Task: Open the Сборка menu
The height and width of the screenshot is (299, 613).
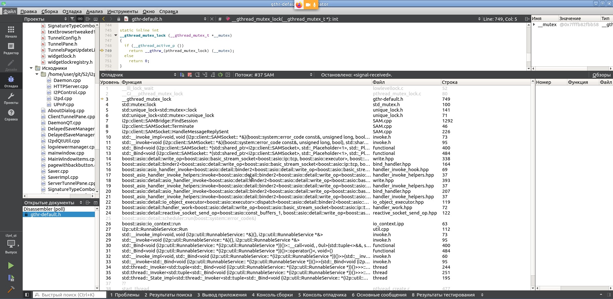Action: pyautogui.click(x=50, y=11)
